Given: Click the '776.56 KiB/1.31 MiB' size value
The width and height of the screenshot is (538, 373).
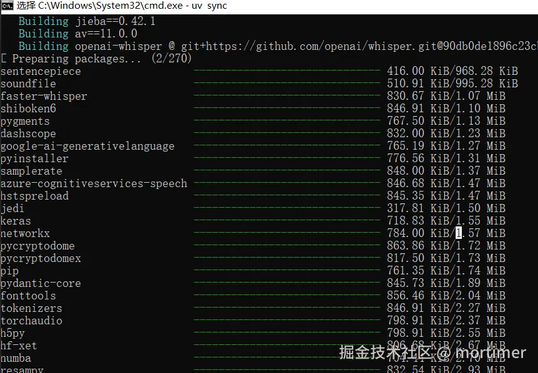Looking at the screenshot, I should click(446, 158).
